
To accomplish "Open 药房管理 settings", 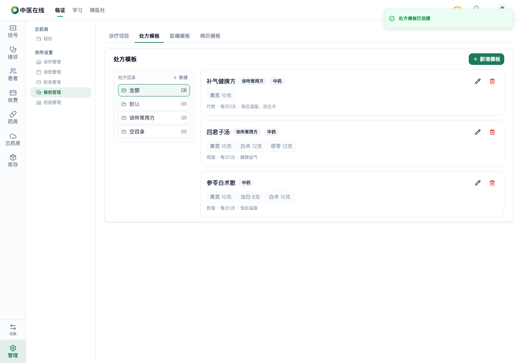I will click(61, 103).
